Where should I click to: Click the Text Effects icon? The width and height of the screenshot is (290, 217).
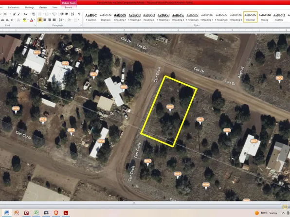(x=18, y=20)
